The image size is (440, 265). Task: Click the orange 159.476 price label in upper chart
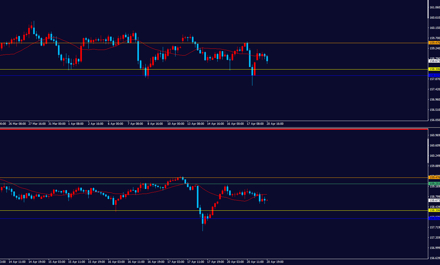point(434,43)
